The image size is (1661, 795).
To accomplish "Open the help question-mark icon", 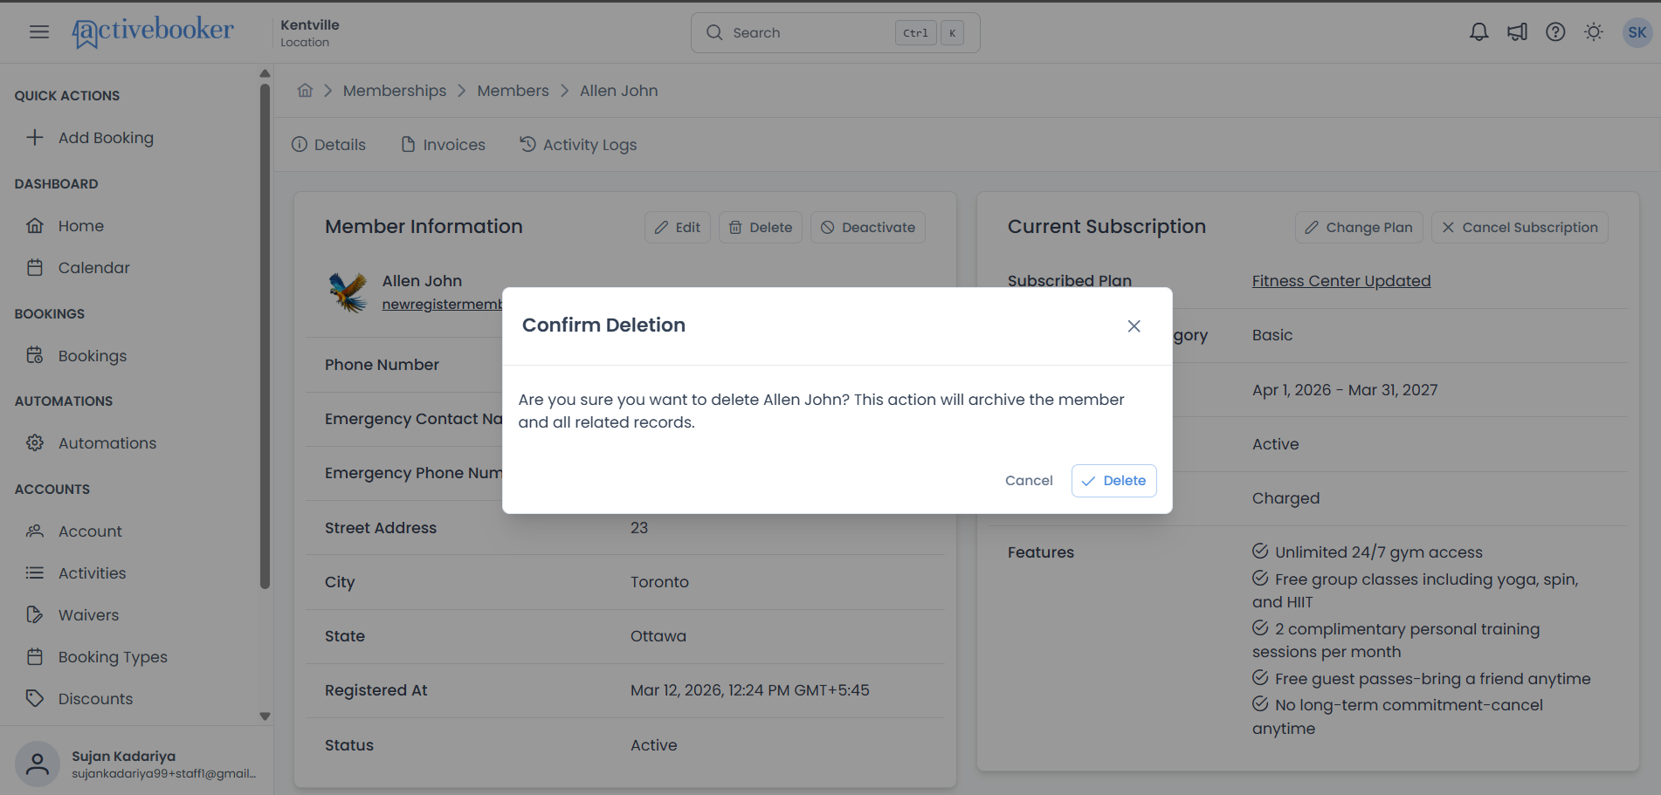I will [x=1555, y=32].
